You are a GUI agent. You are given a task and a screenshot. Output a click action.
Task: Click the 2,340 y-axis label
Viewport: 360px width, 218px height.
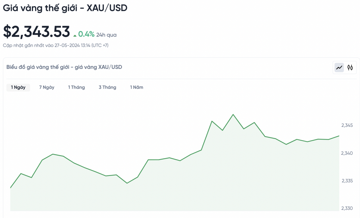pos(347,153)
